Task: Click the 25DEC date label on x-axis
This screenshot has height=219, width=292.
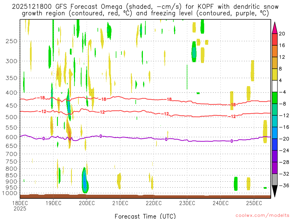Action: click(254, 203)
